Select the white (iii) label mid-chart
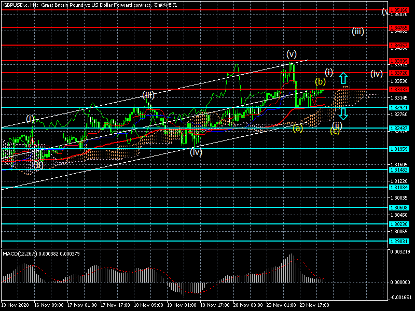This screenshot has height=311, width=415. coord(148,95)
